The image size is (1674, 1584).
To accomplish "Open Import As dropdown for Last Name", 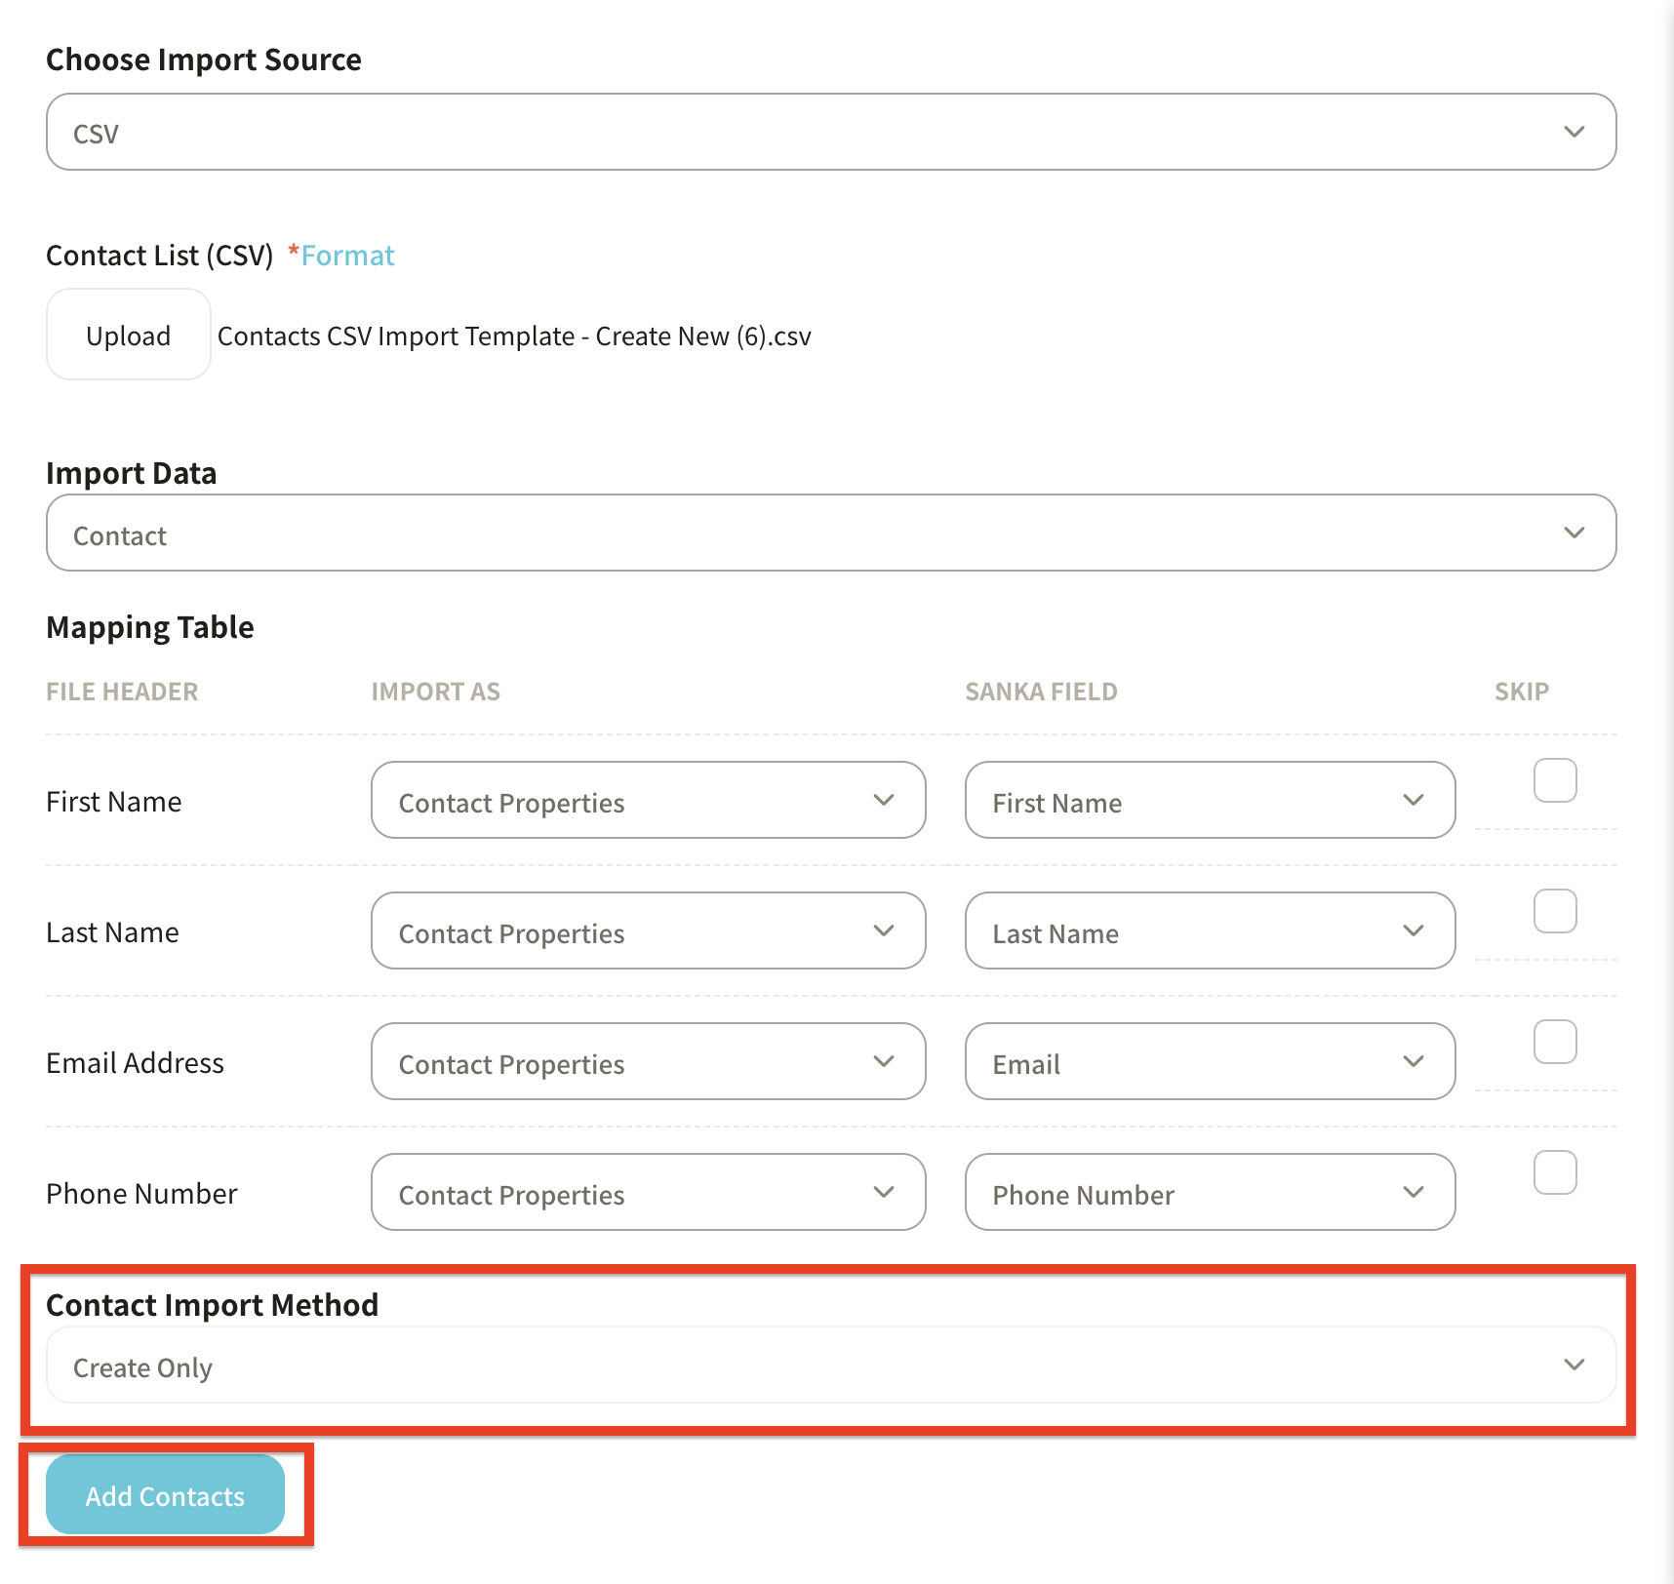I will click(x=648, y=931).
